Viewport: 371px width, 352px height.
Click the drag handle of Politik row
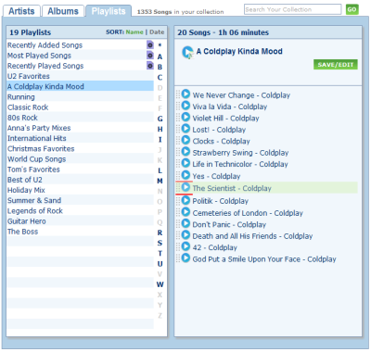click(x=178, y=200)
